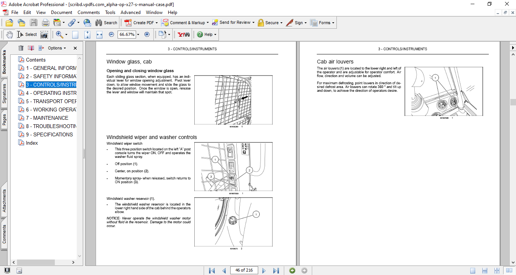The height and width of the screenshot is (275, 516).
Task: Click the Save disk icon
Action: point(34,23)
